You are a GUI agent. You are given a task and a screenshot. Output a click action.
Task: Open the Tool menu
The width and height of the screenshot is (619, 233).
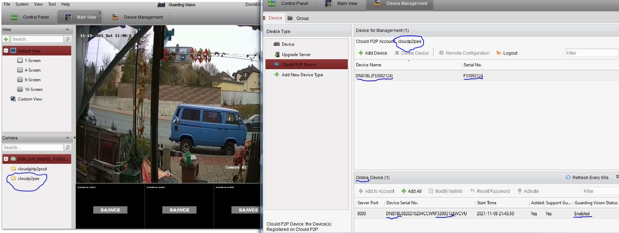[52, 4]
